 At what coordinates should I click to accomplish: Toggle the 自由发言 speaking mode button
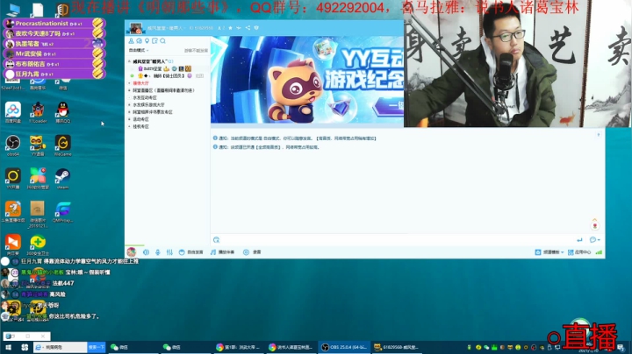point(191,252)
